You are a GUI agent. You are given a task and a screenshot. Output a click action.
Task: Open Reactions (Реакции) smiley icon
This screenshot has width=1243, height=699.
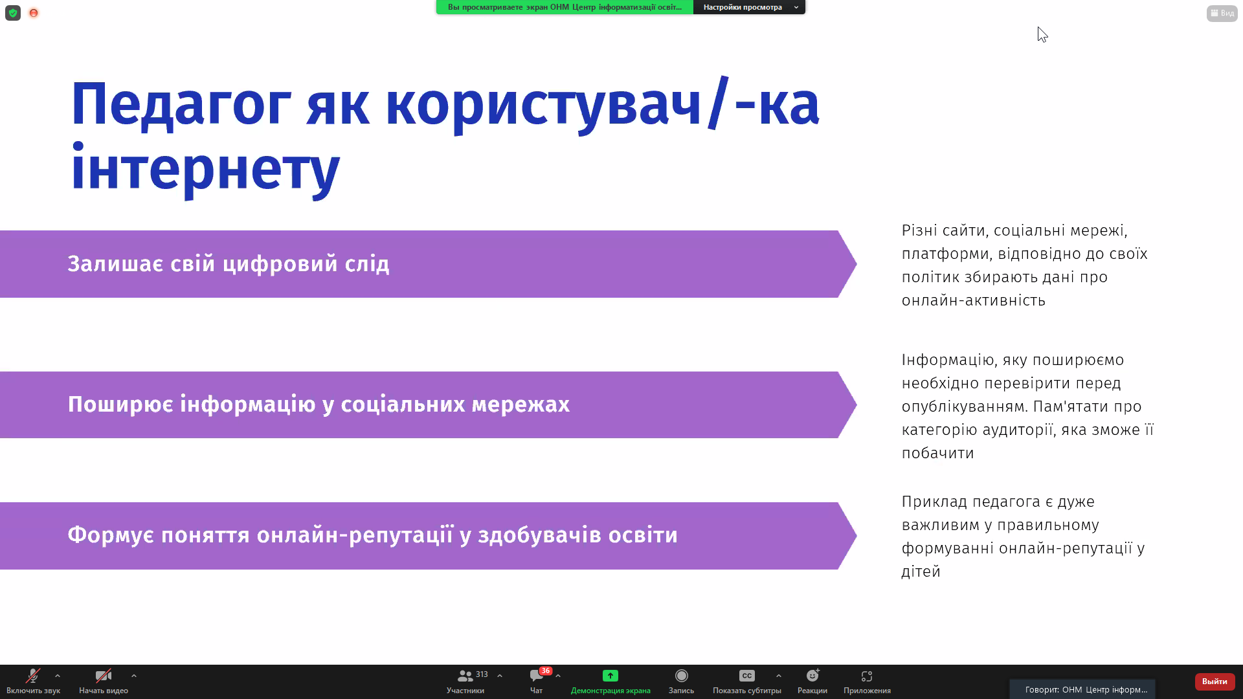click(x=812, y=676)
